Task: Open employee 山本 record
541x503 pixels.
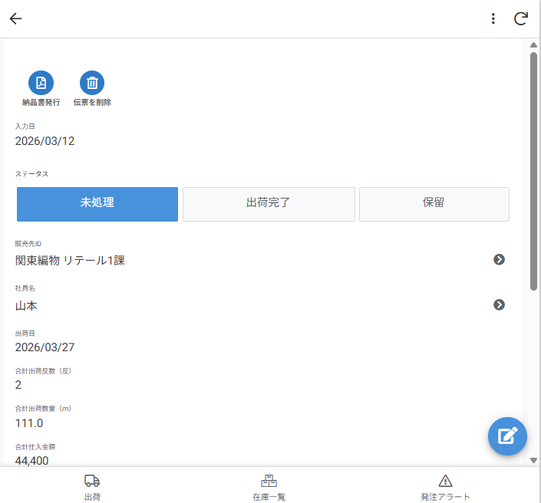Action: click(x=27, y=306)
